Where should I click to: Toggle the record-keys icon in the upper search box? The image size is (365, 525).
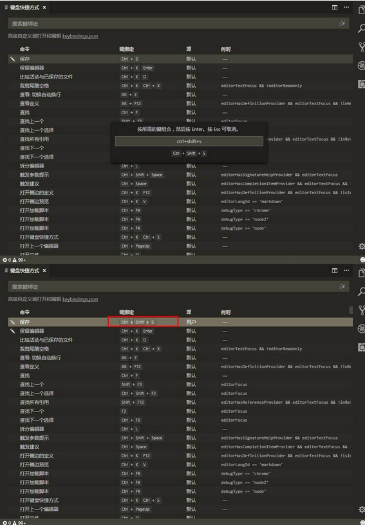342,23
